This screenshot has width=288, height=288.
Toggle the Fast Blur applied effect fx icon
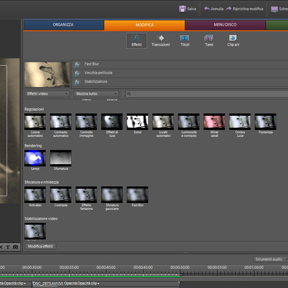point(77,65)
